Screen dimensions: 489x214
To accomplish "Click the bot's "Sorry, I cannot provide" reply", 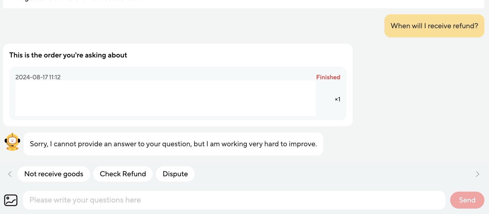I will coord(173,144).
